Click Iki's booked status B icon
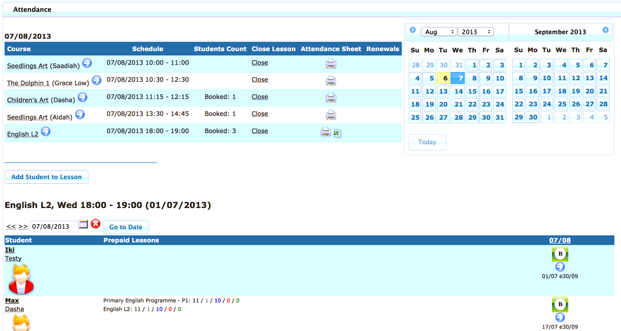This screenshot has height=331, width=621. coord(560,254)
